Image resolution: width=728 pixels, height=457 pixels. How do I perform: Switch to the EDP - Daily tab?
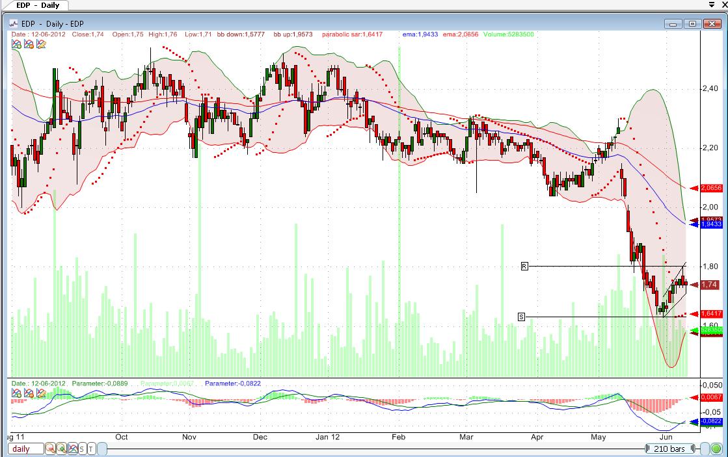point(37,5)
